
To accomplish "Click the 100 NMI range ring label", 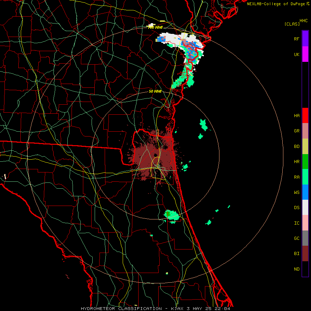I will [155, 27].
